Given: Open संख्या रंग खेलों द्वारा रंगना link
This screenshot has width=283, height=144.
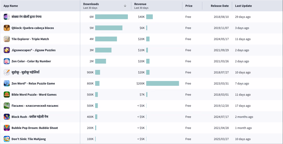Looking at the screenshot, I should (x=26, y=17).
